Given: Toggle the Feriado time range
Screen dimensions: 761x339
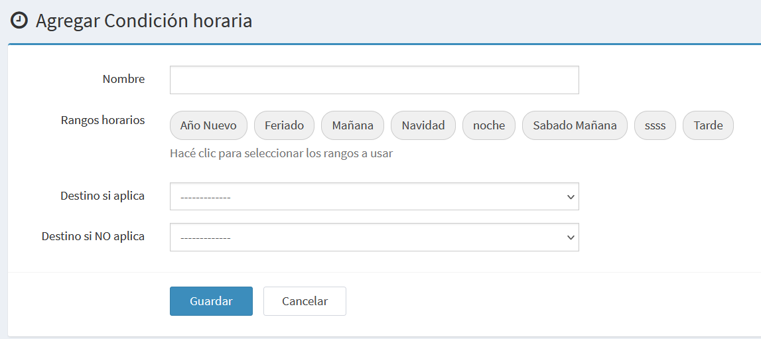Looking at the screenshot, I should [x=285, y=125].
